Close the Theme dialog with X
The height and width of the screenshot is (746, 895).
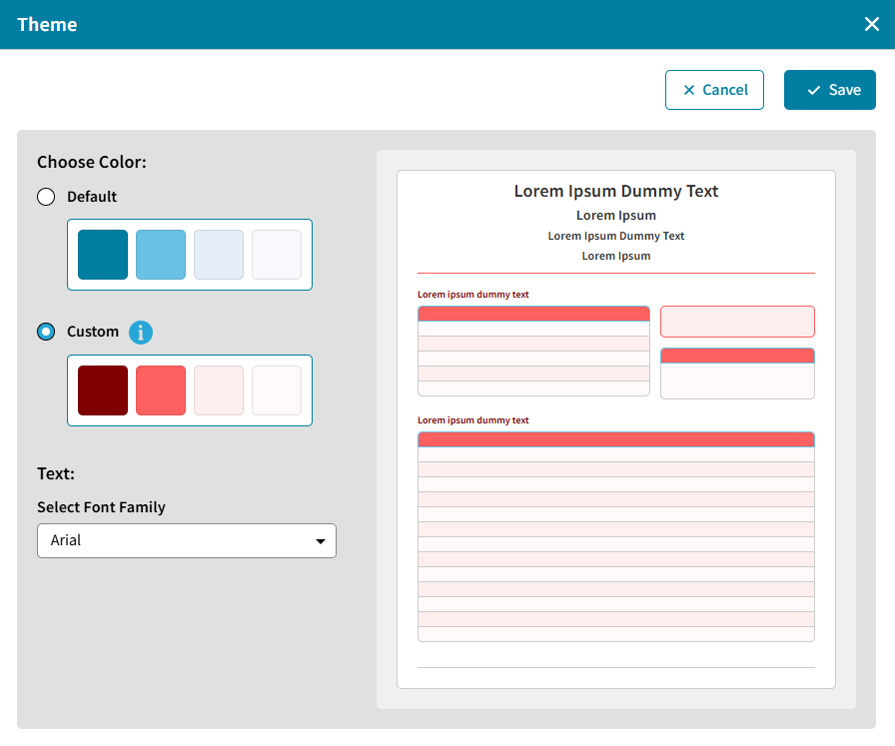[872, 24]
